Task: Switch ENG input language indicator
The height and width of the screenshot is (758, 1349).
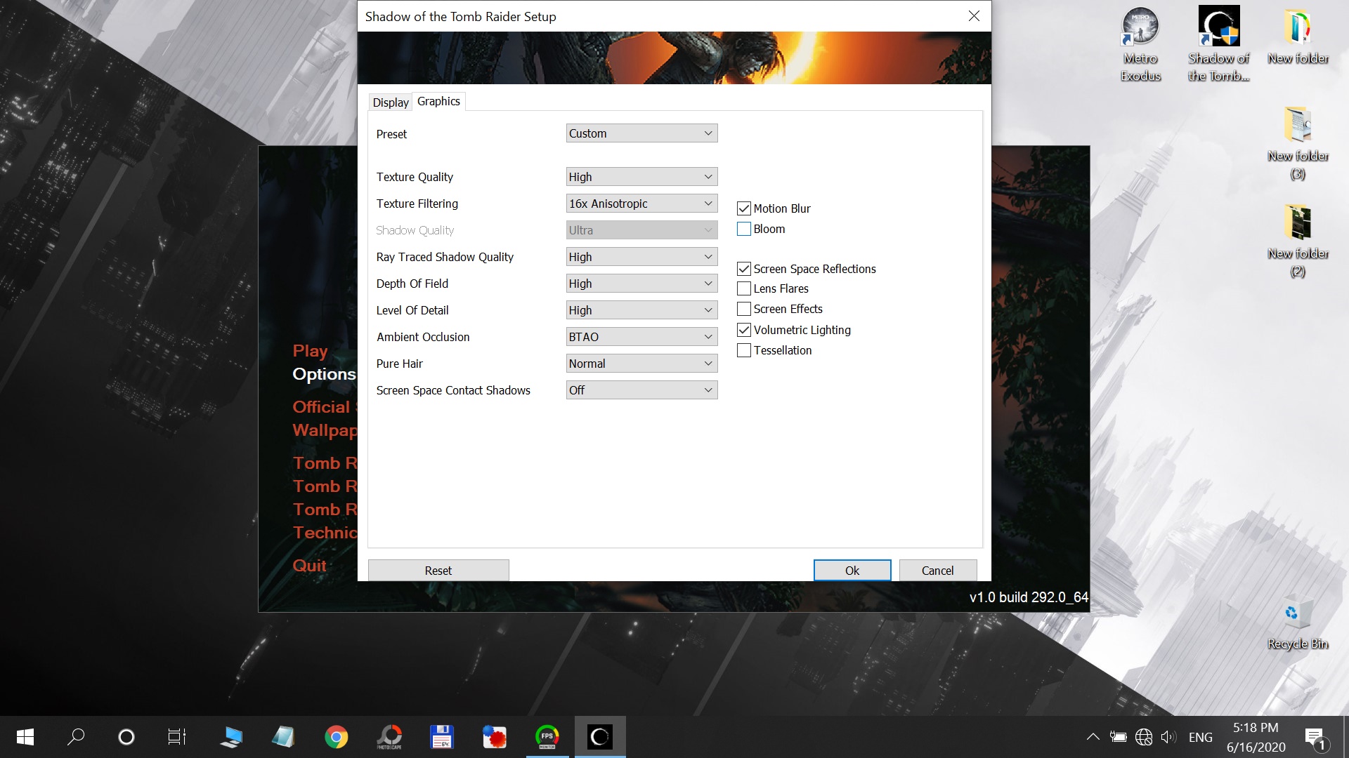Action: [1200, 737]
